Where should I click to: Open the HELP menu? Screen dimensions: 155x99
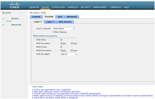click(126, 7)
